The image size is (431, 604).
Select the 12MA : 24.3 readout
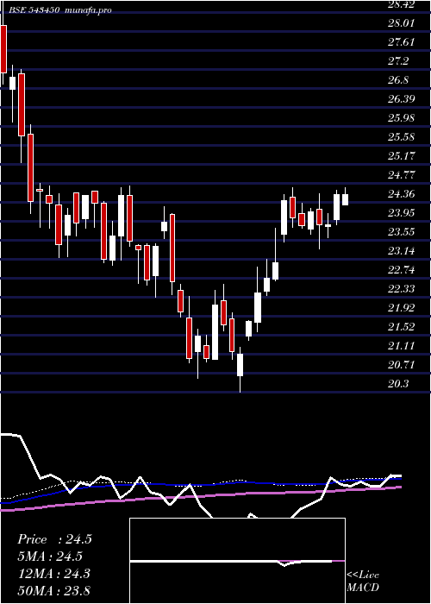53,574
